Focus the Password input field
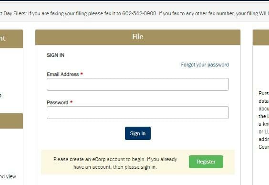Image resolution: width=269 pixels, height=185 pixels. (137, 113)
